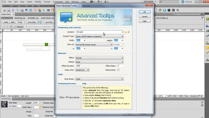Click the application bar search field
The height and width of the screenshot is (118, 209).
[x=169, y=2]
